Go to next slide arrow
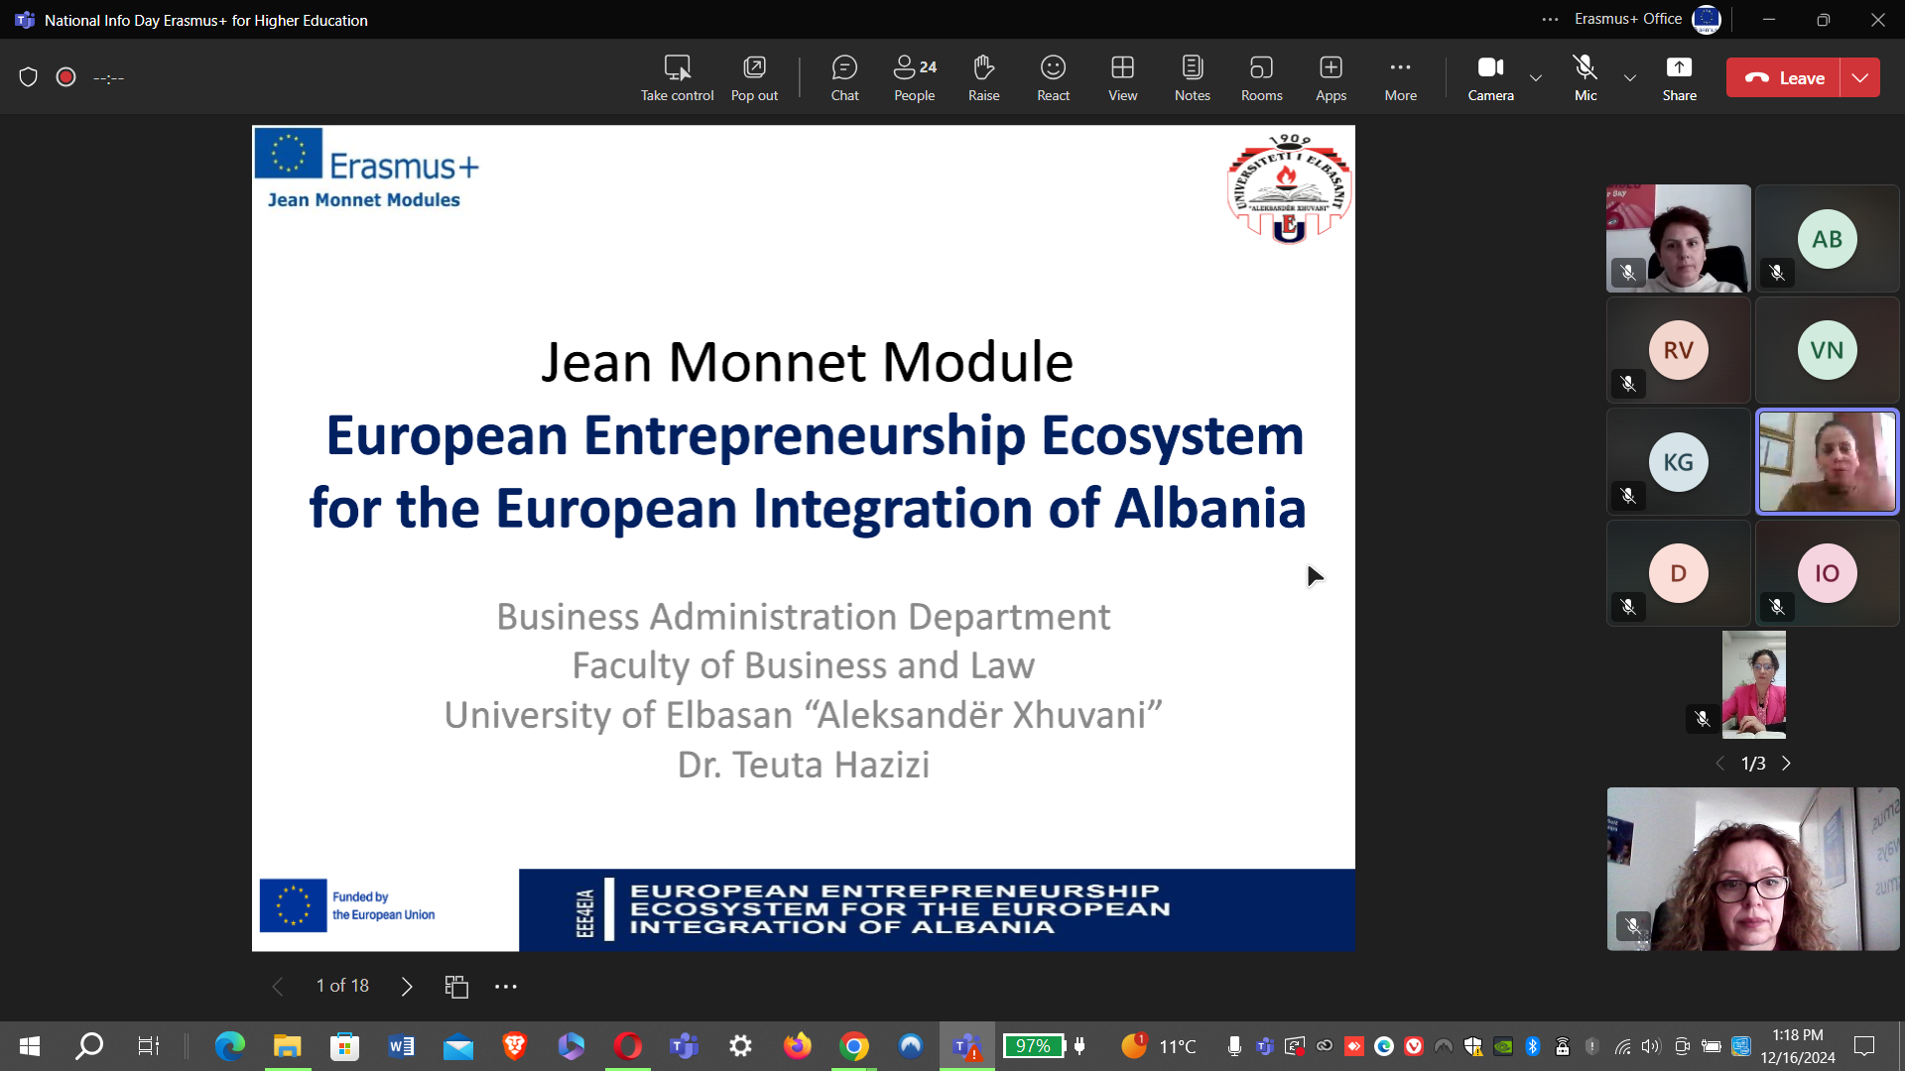Image resolution: width=1905 pixels, height=1071 pixels. click(x=407, y=986)
